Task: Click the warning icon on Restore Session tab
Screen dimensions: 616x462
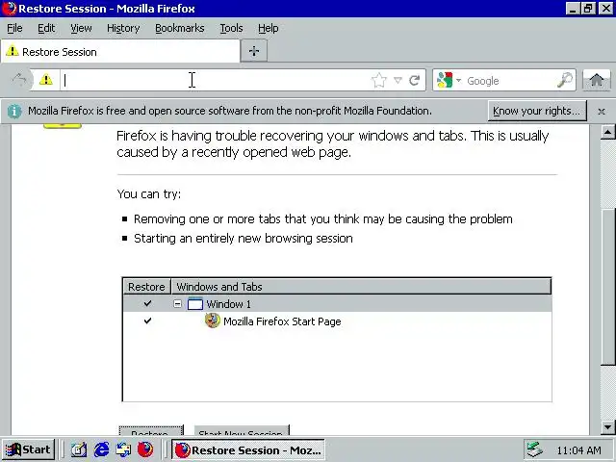Action: tap(13, 51)
